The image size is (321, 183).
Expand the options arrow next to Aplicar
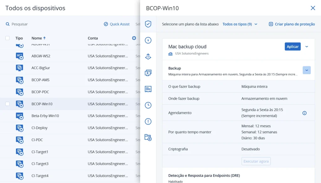[x=307, y=47]
